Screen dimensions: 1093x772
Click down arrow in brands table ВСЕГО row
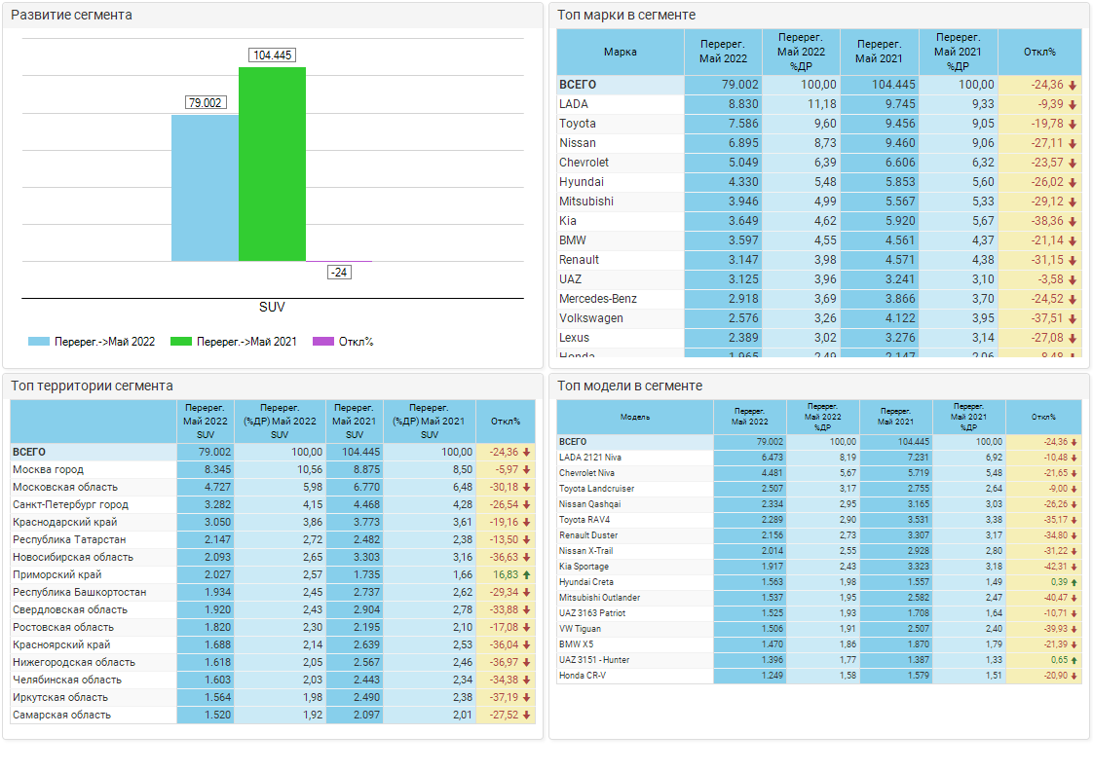(x=1073, y=85)
